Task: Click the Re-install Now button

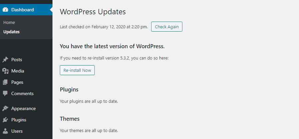Action: pyautogui.click(x=77, y=70)
